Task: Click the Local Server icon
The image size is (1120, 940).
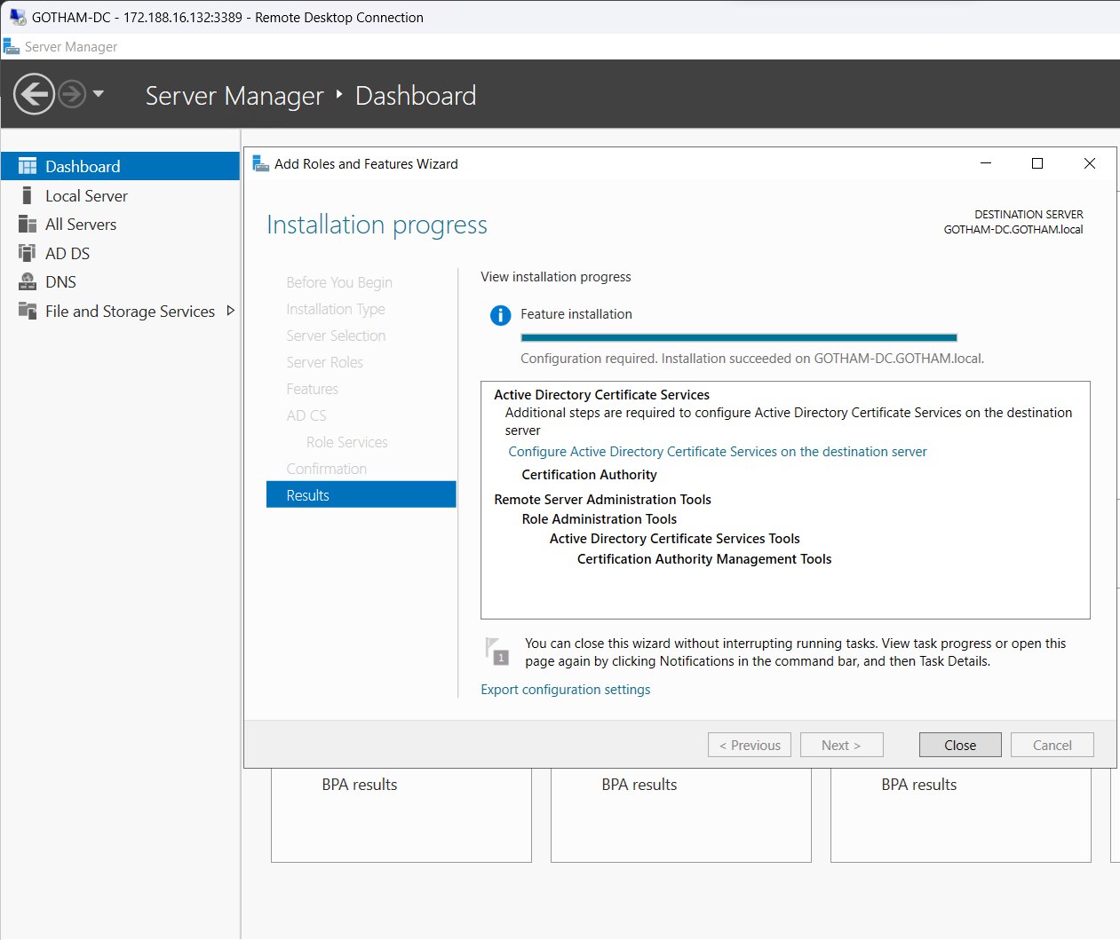Action: (28, 196)
